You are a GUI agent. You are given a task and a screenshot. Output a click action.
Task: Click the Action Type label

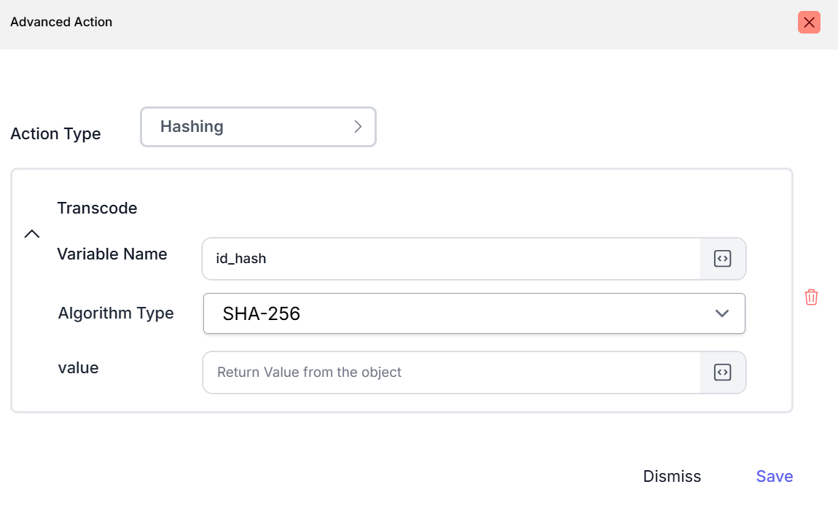(55, 134)
